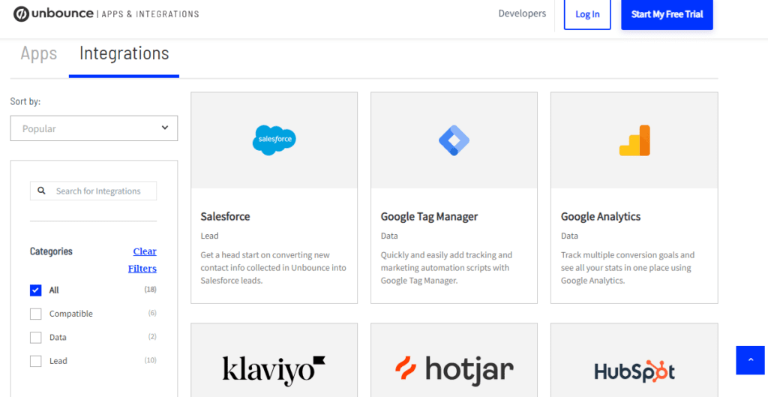Click the Sort by: label
This screenshot has height=397, width=768.
[x=25, y=102]
